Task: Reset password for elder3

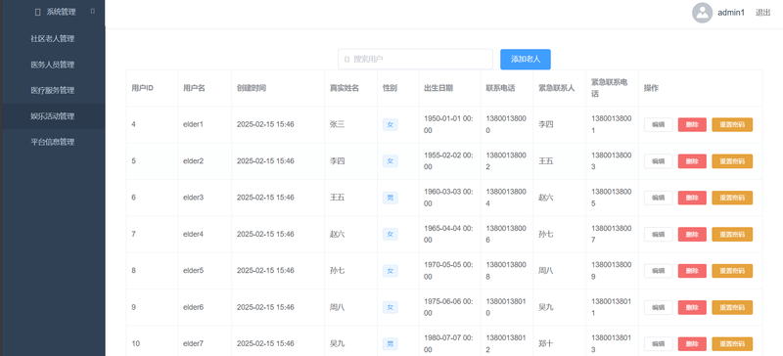Action: click(x=732, y=198)
